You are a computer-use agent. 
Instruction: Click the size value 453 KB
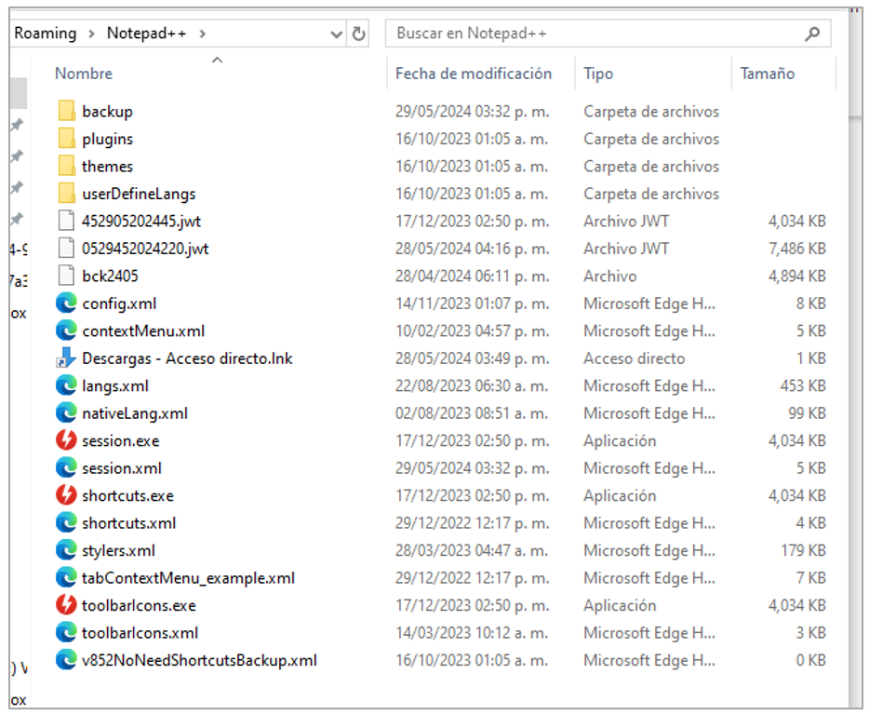click(803, 386)
